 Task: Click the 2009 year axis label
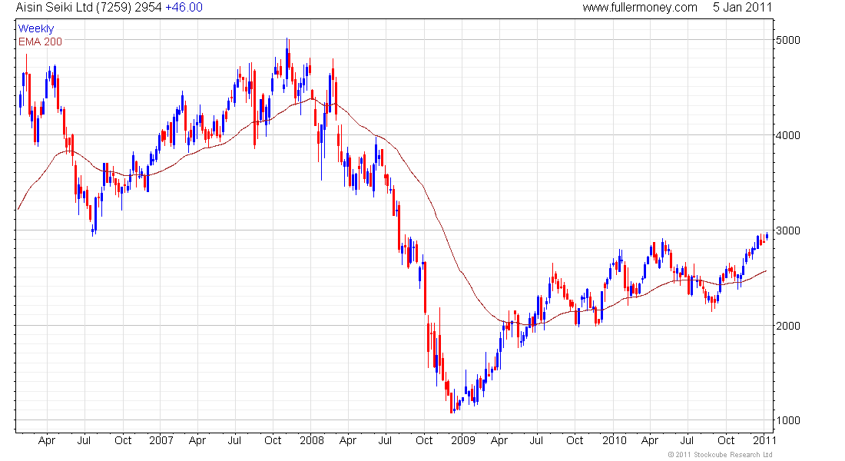click(x=463, y=440)
